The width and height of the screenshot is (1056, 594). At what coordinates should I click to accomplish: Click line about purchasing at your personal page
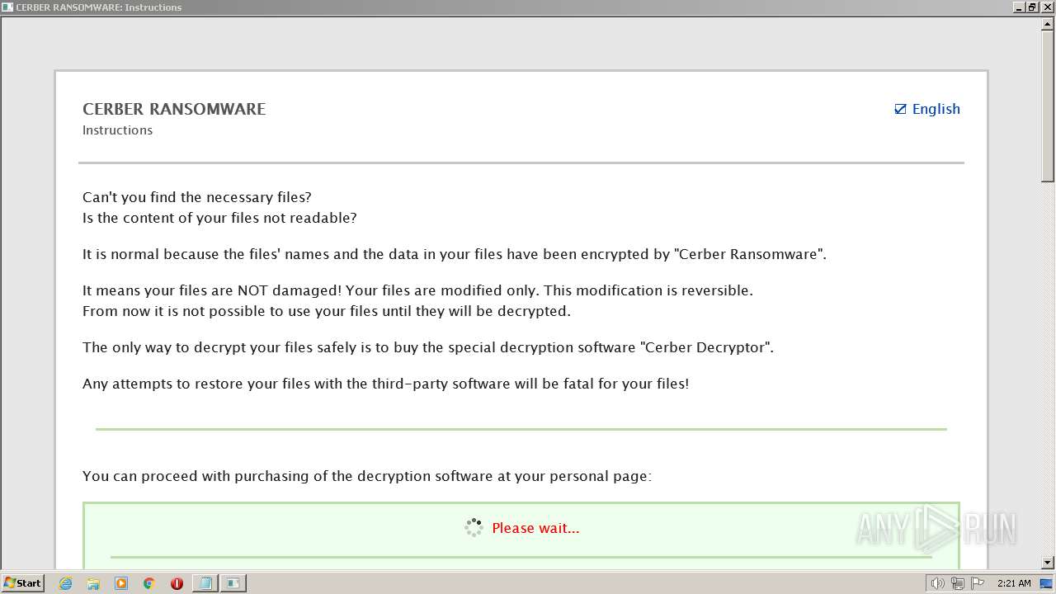click(367, 476)
